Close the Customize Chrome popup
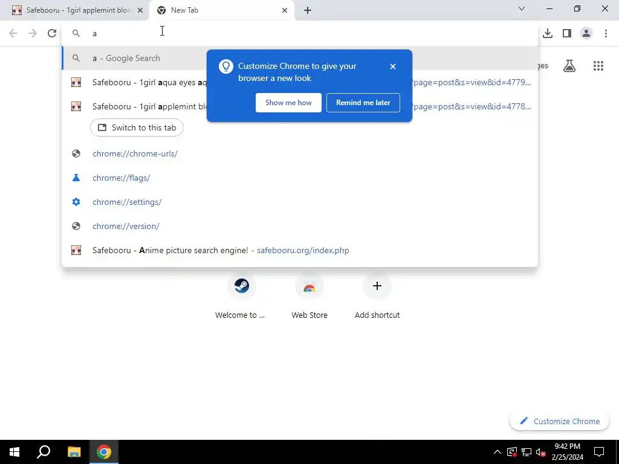 pos(393,66)
